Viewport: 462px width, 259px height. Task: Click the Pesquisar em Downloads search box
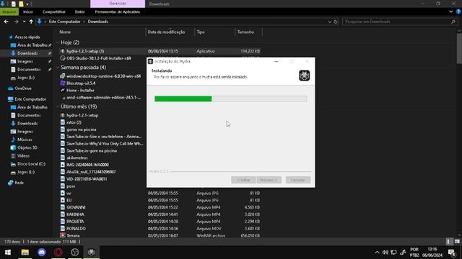399,22
